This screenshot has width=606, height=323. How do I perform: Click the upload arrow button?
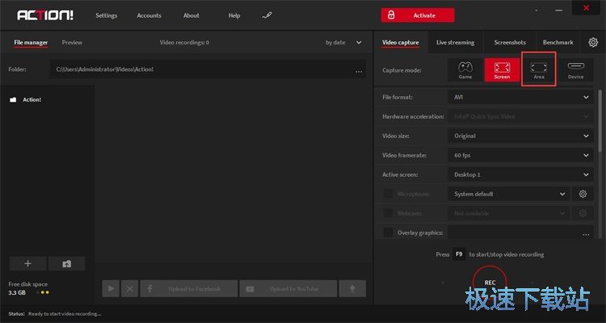(x=352, y=288)
